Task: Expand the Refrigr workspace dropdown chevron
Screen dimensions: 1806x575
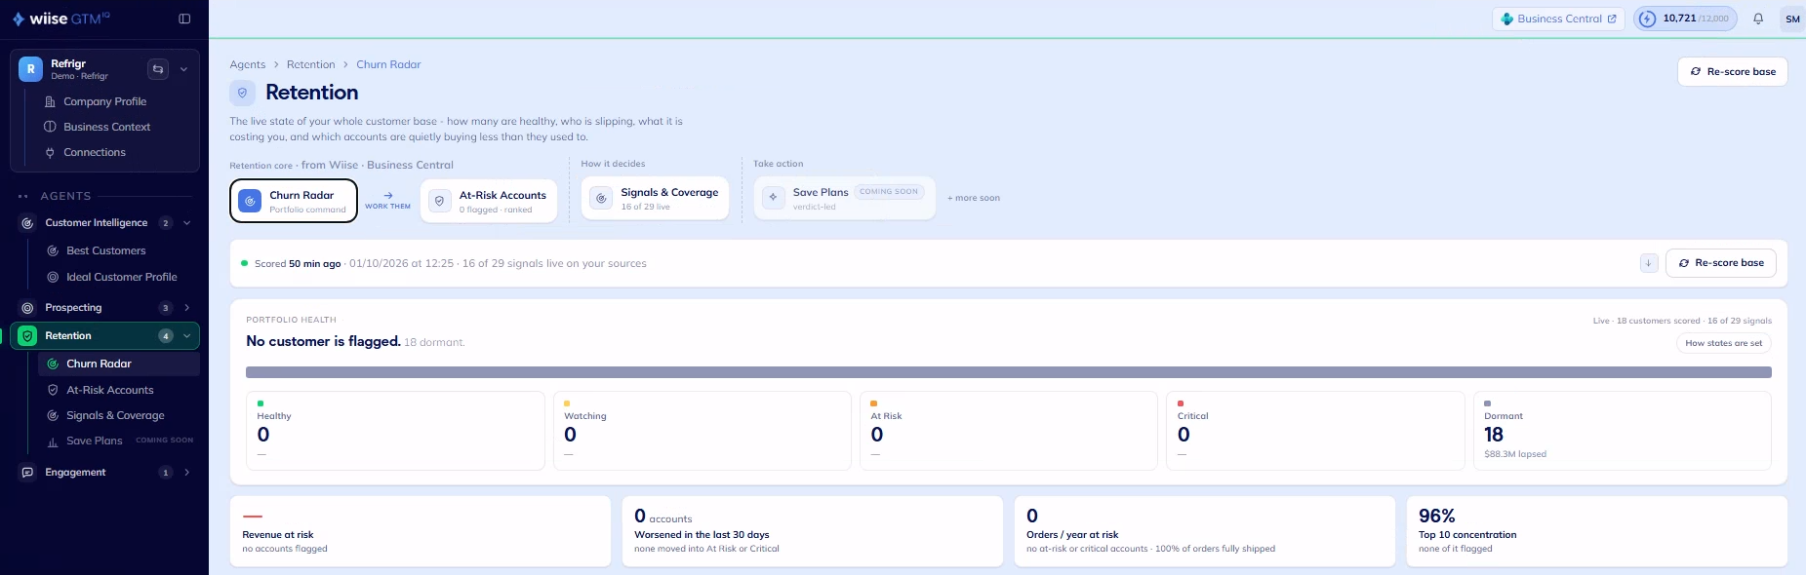Action: (183, 69)
